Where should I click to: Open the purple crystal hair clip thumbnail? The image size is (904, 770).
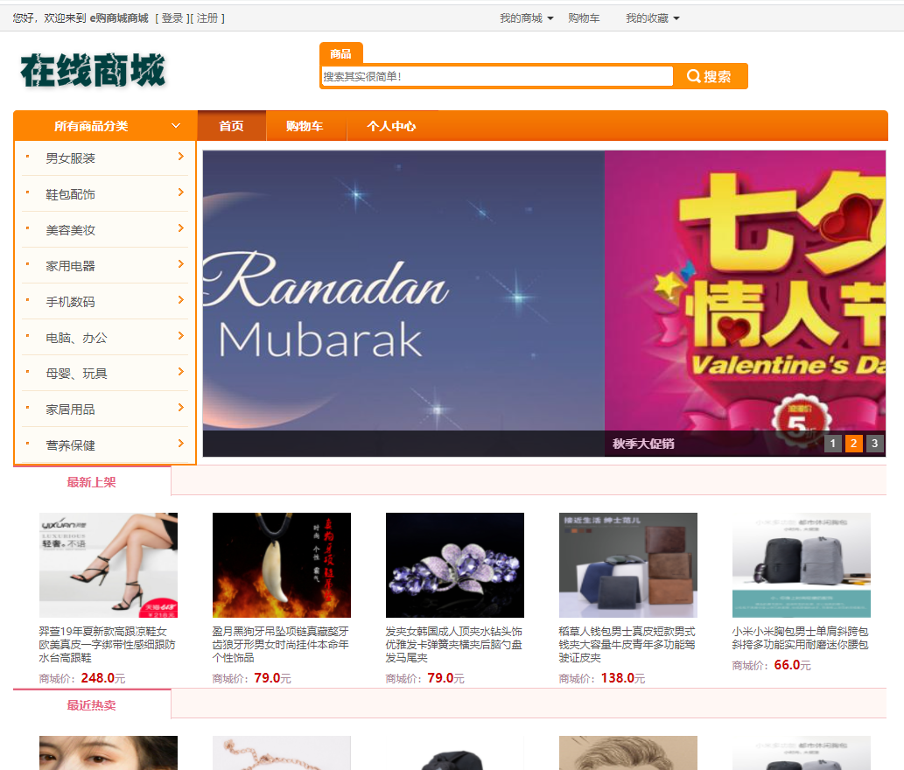(x=455, y=565)
